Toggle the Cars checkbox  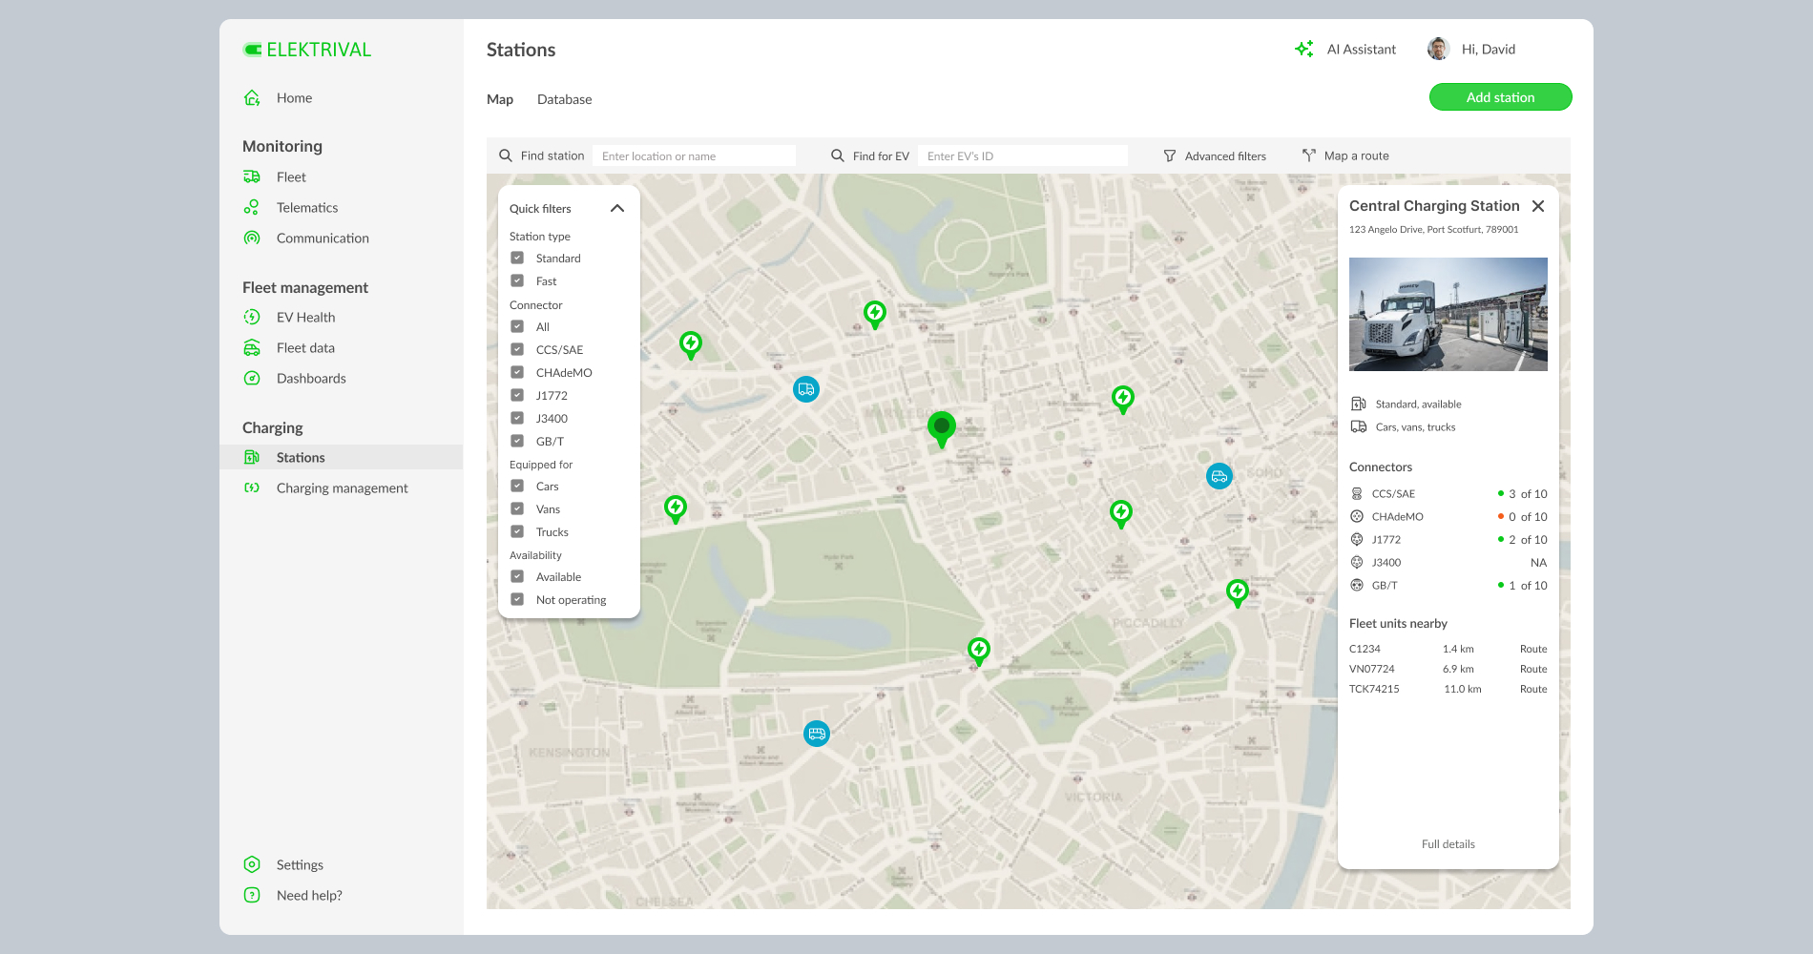[x=517, y=486]
